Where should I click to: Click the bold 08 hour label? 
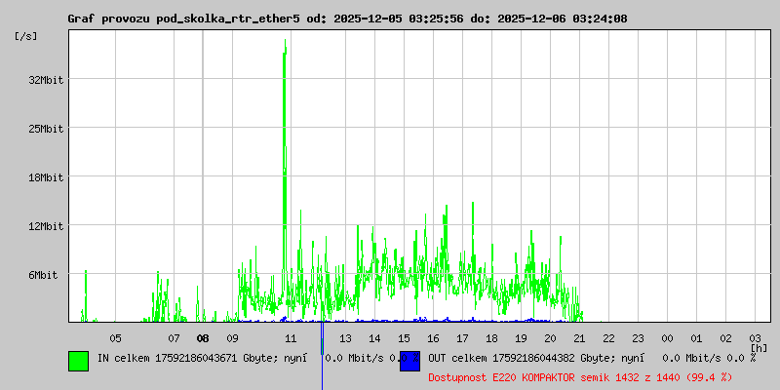click(203, 338)
